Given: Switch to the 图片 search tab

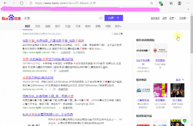Looking at the screenshot, I should coord(58,26).
